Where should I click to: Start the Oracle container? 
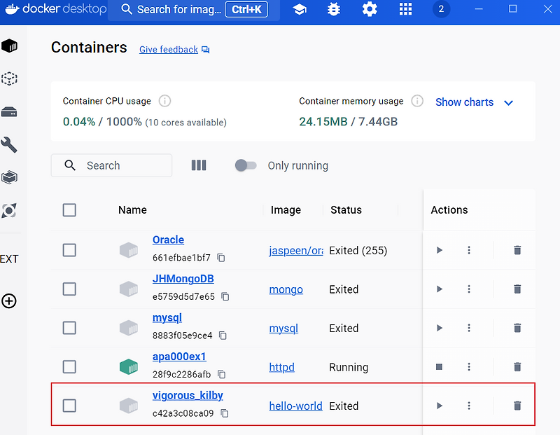click(440, 250)
